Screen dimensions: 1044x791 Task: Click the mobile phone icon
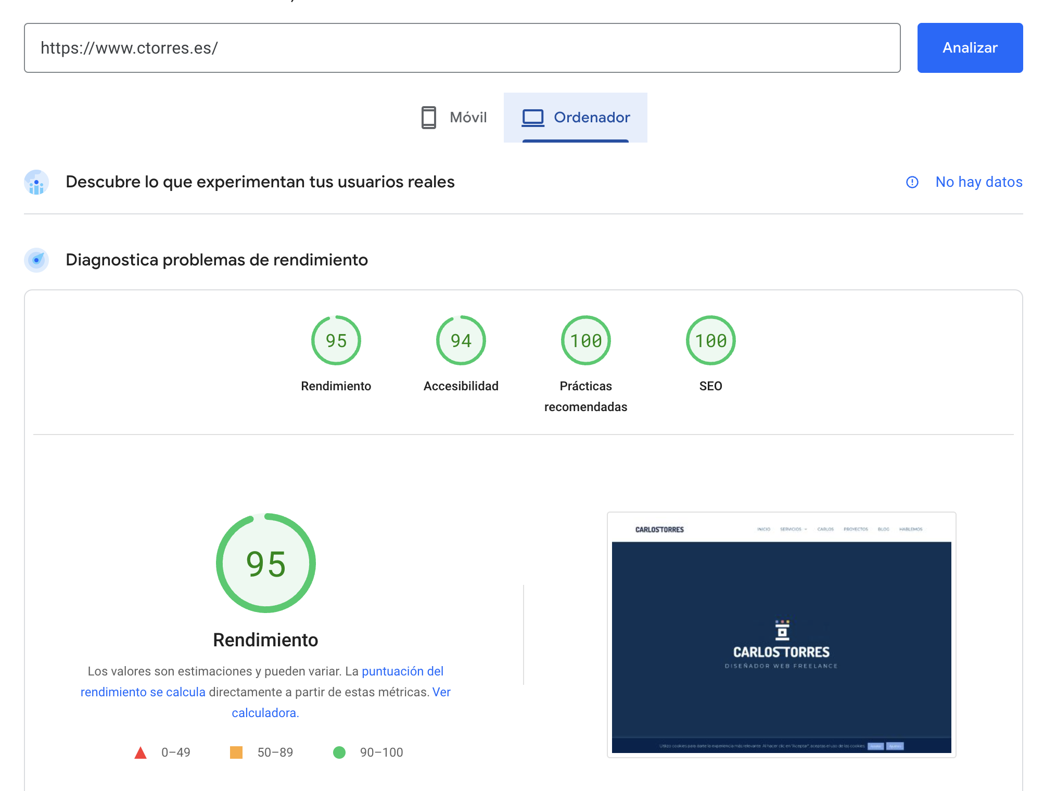tap(429, 118)
